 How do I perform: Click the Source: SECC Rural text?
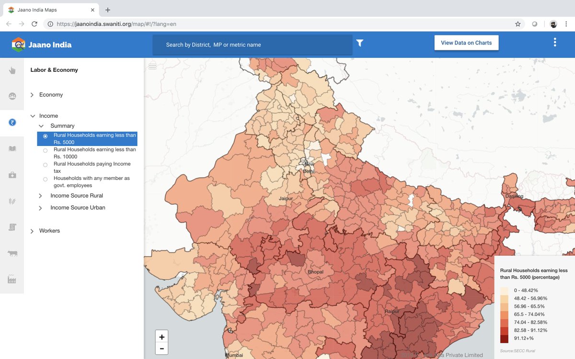(517, 351)
